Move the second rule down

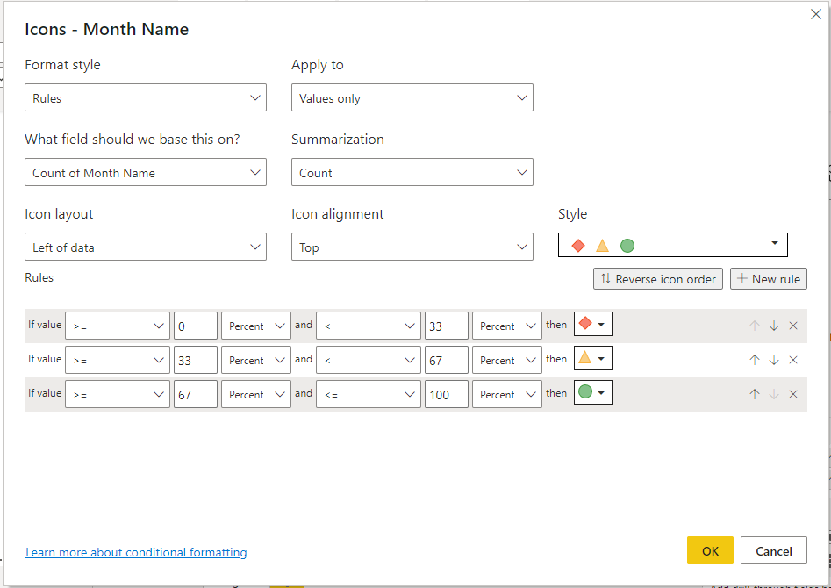(774, 360)
